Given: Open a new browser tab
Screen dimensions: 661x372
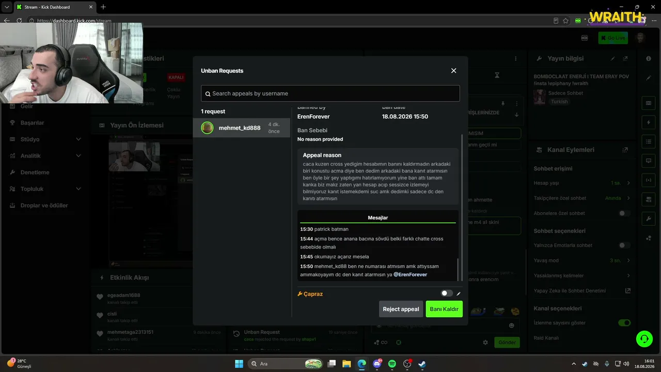Looking at the screenshot, I should pyautogui.click(x=103, y=7).
